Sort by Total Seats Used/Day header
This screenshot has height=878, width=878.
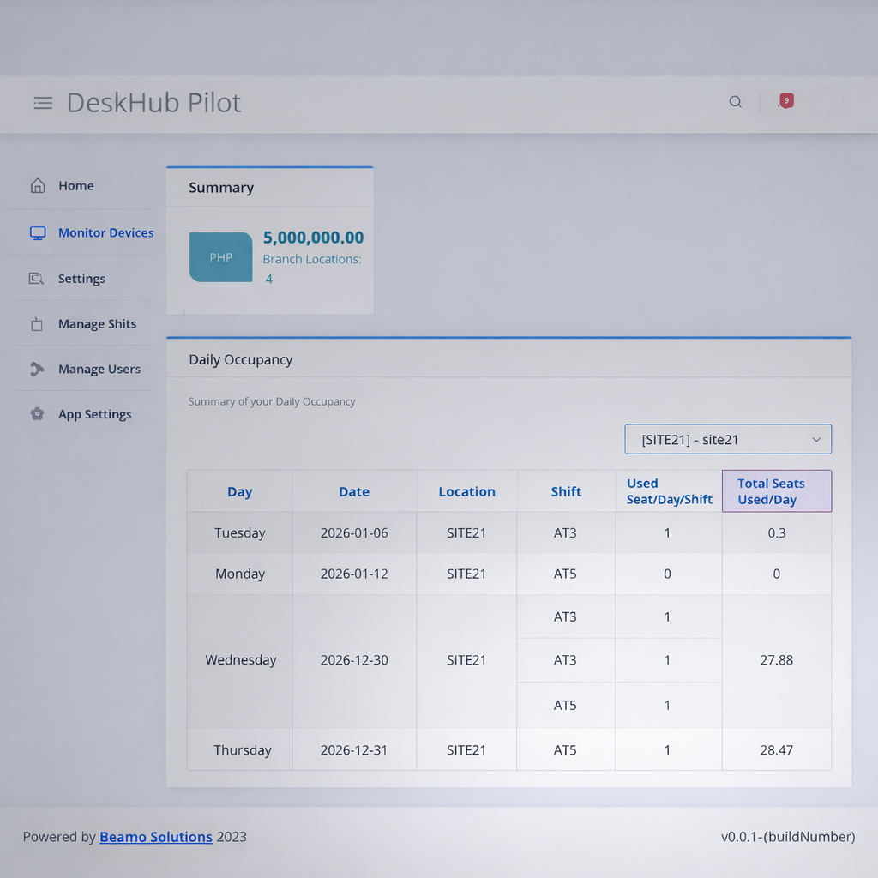[776, 491]
